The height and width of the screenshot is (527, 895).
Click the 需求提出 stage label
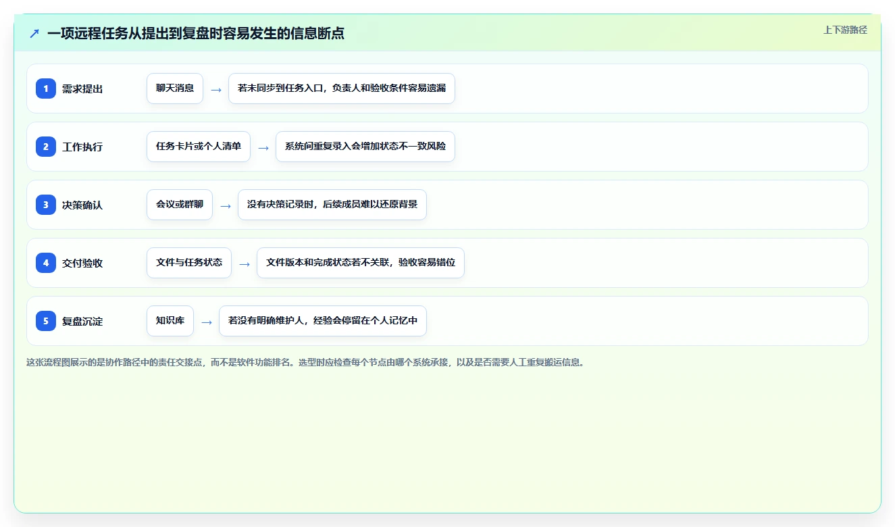click(82, 89)
